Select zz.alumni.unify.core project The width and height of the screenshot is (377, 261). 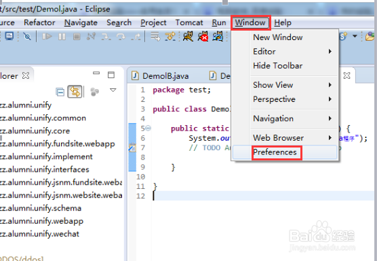point(35,131)
